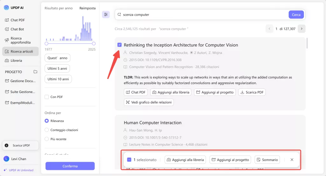
Task: Click Lecture Notes in Computer Science venue
Action: tap(156, 144)
